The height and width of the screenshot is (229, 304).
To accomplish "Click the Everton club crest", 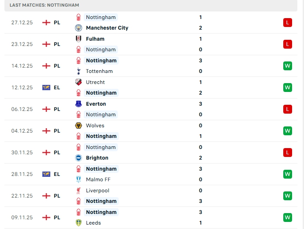I will pyautogui.click(x=79, y=104).
